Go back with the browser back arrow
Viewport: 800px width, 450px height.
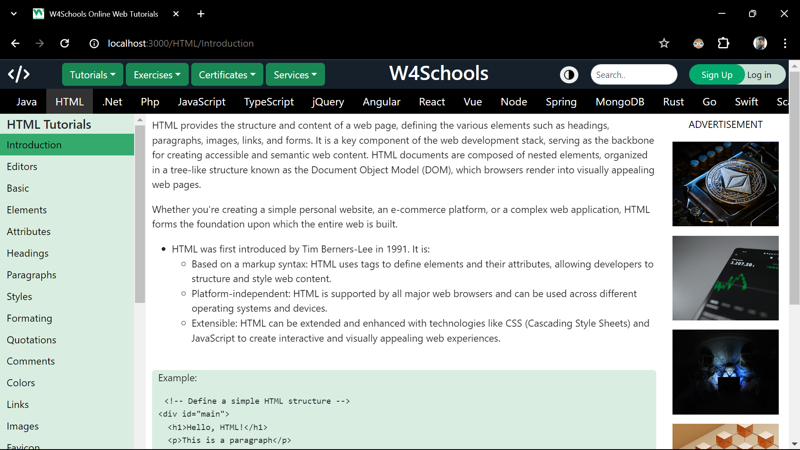point(15,43)
